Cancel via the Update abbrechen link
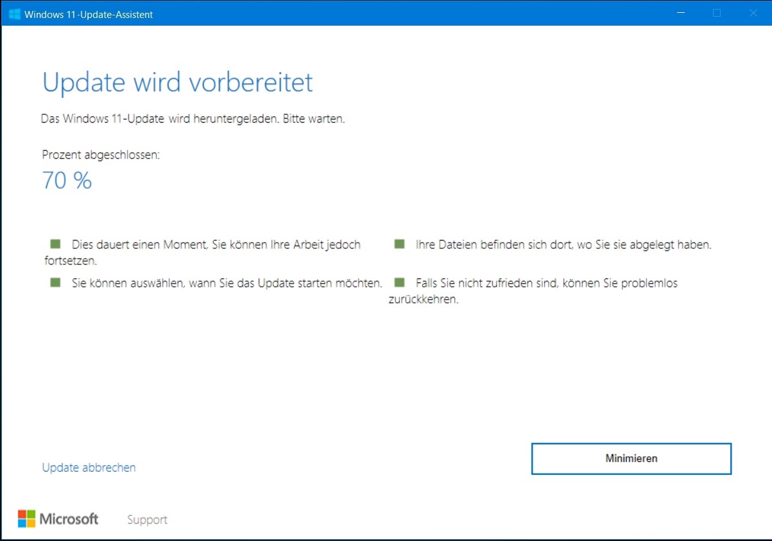The height and width of the screenshot is (541, 772). coord(89,467)
